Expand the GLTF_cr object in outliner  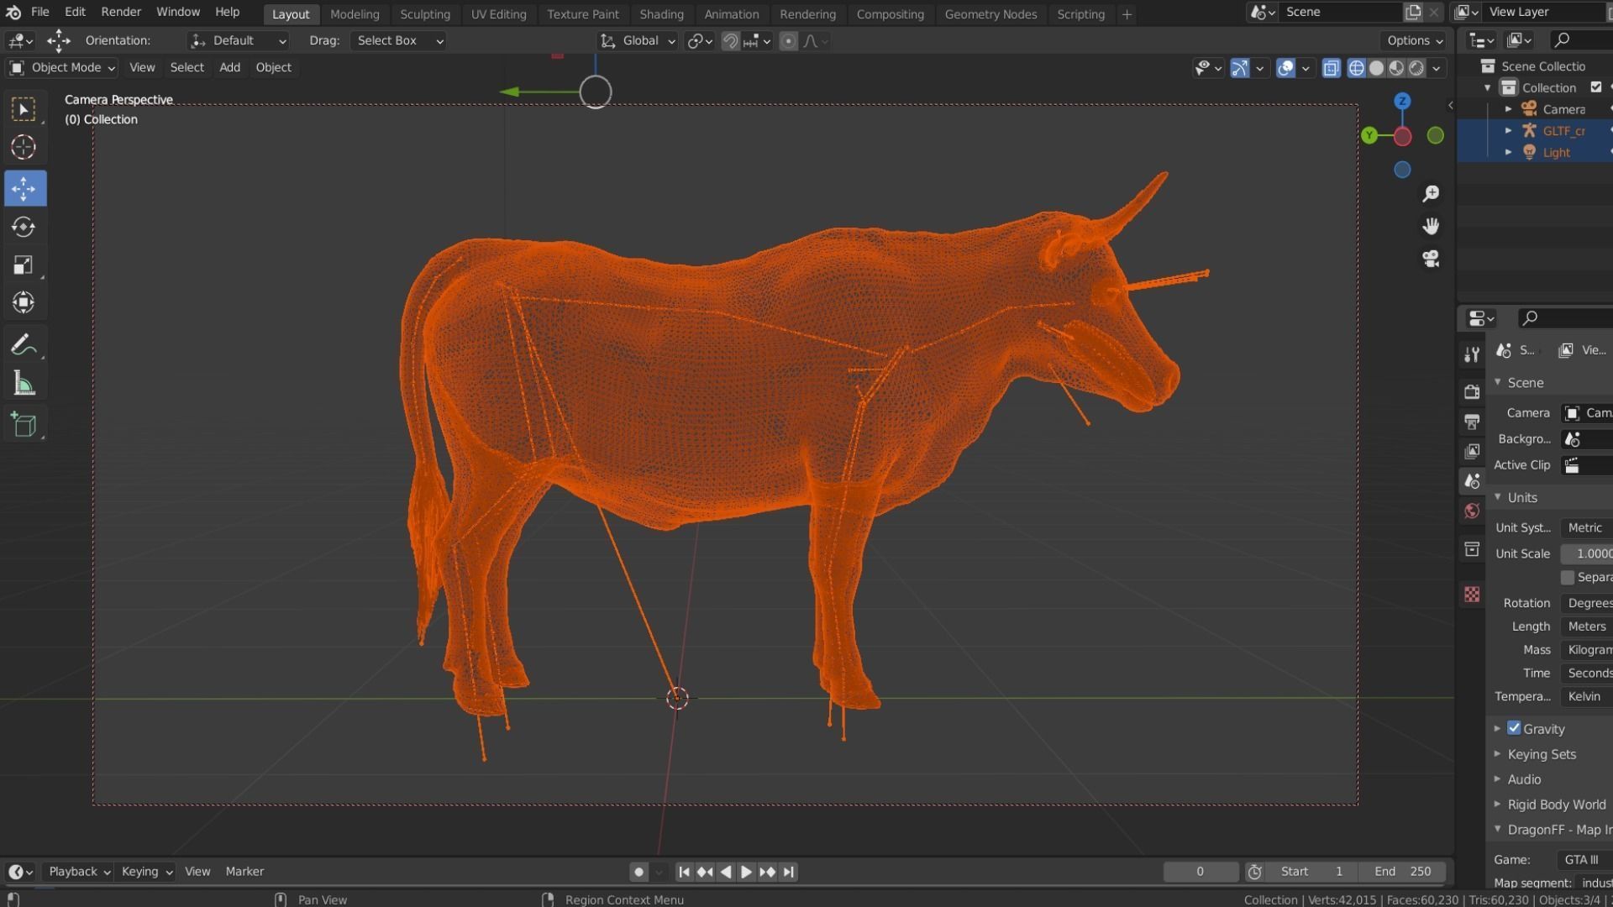1509,130
